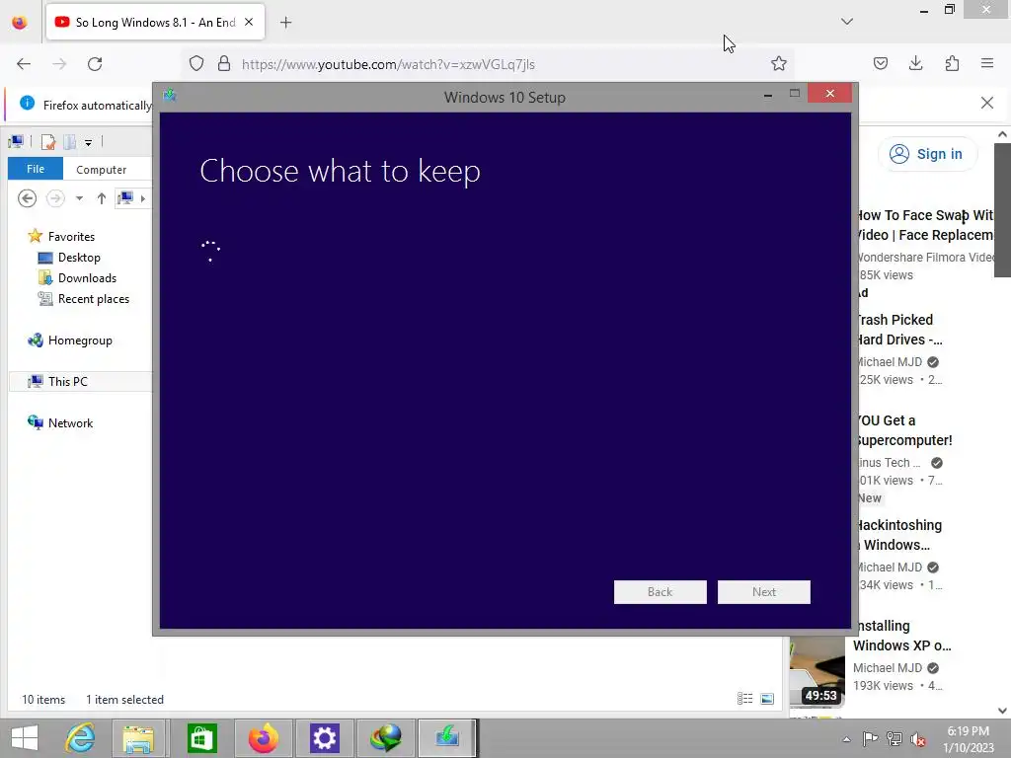Go forward in the Explorer window
This screenshot has height=758, width=1011.
(55, 197)
